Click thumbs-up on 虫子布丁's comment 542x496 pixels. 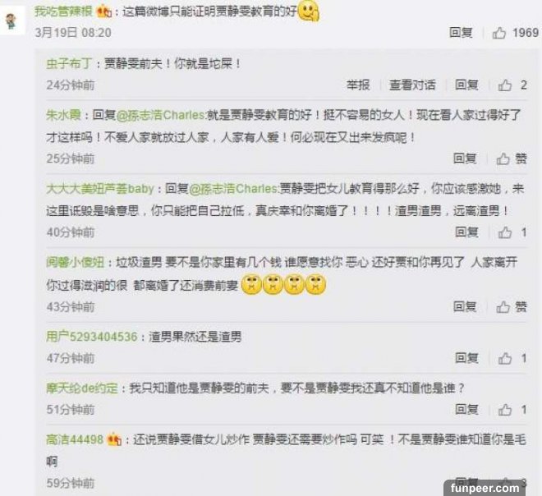[505, 85]
